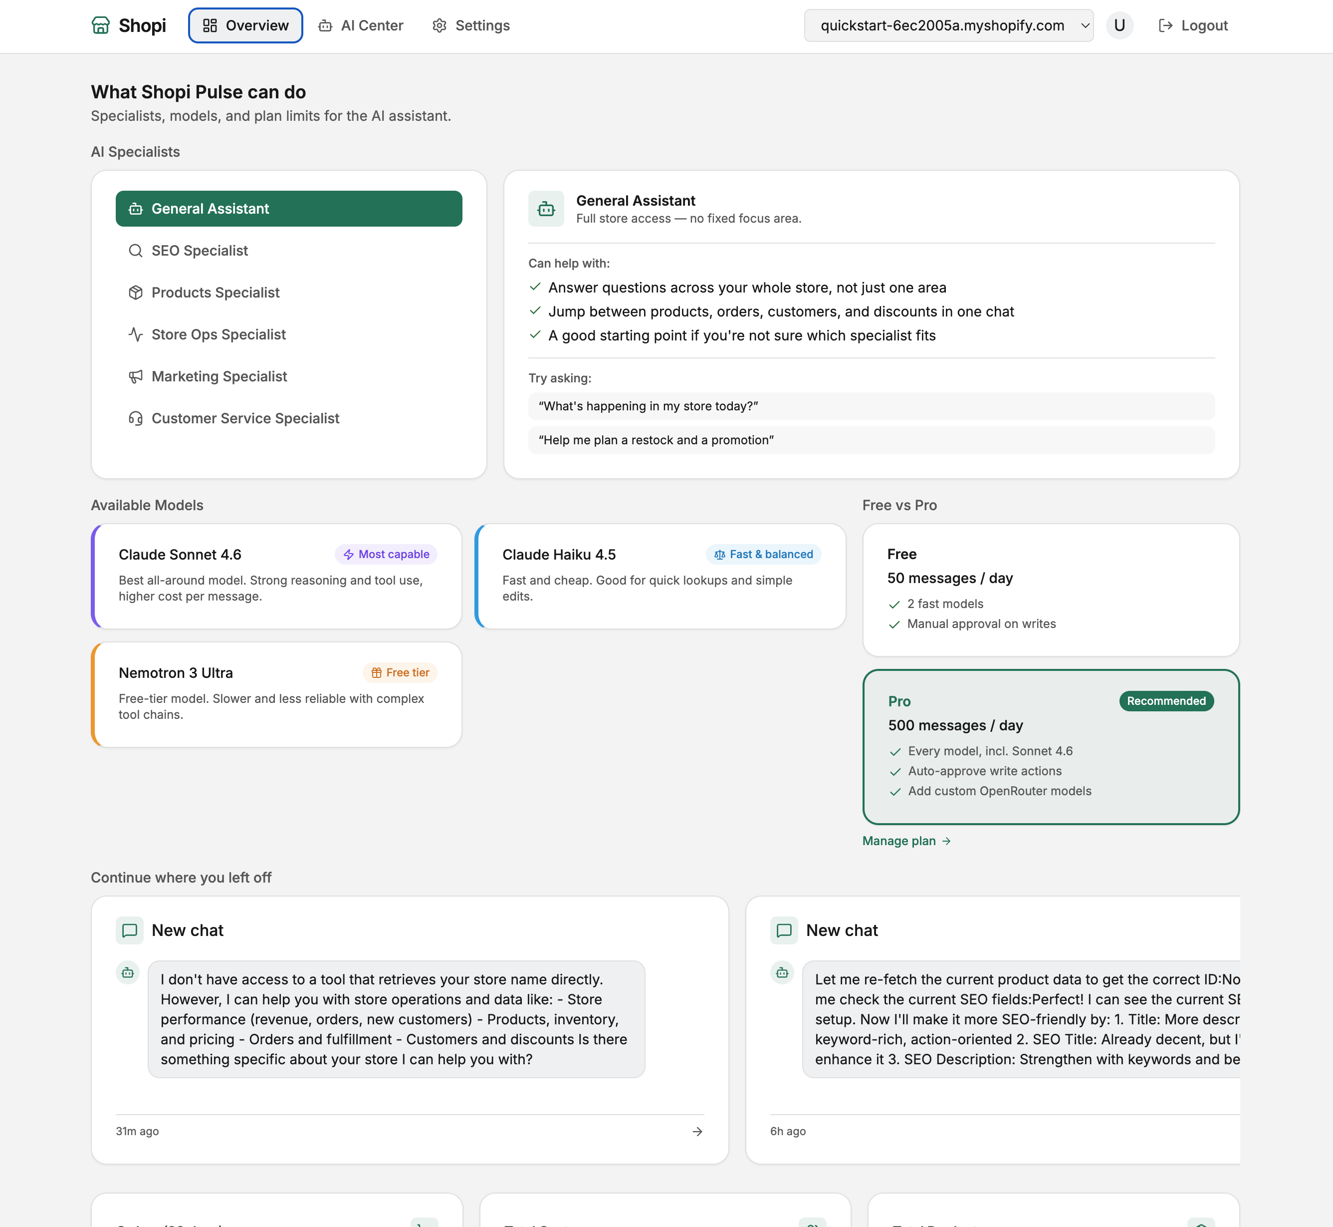Click the Customer Service headset icon
This screenshot has width=1333, height=1227.
[x=135, y=418]
